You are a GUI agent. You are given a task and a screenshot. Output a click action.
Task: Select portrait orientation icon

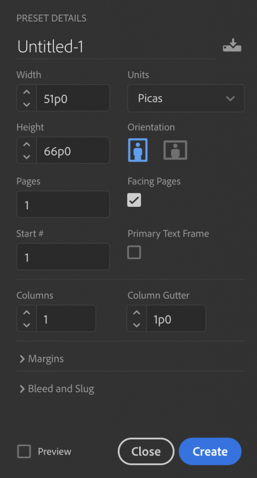coord(138,150)
